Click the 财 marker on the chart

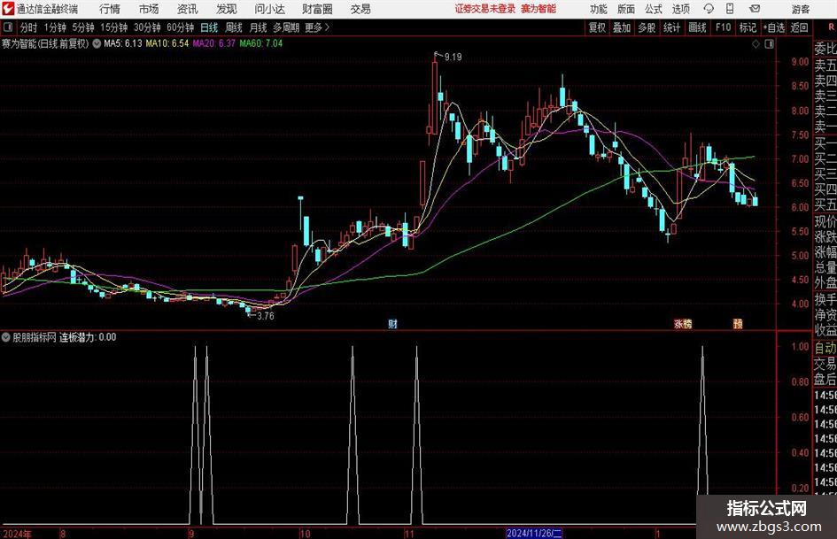pos(393,323)
